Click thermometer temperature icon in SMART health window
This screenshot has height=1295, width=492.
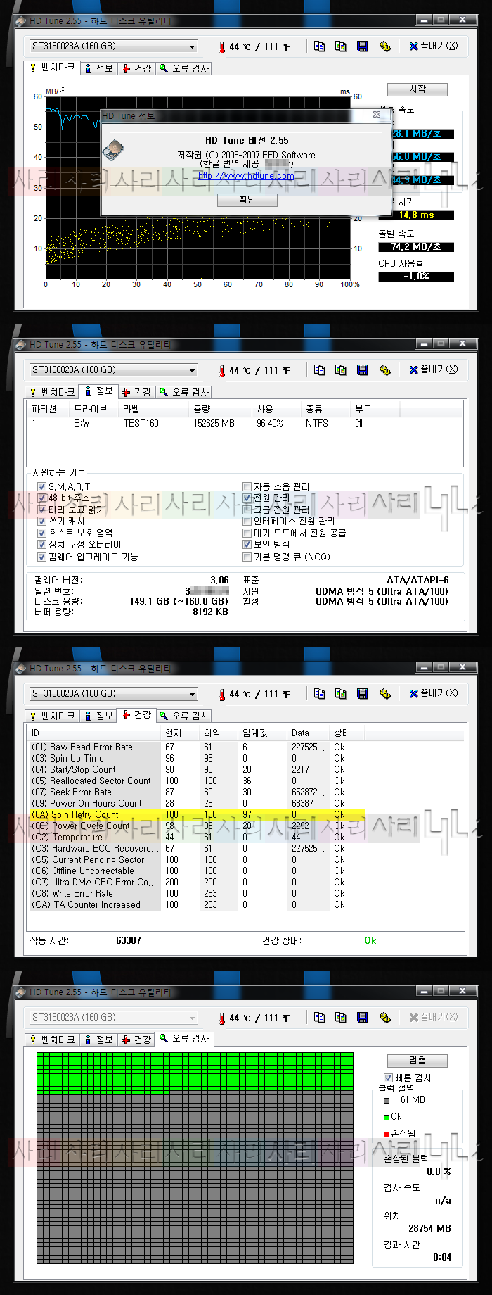coord(221,695)
